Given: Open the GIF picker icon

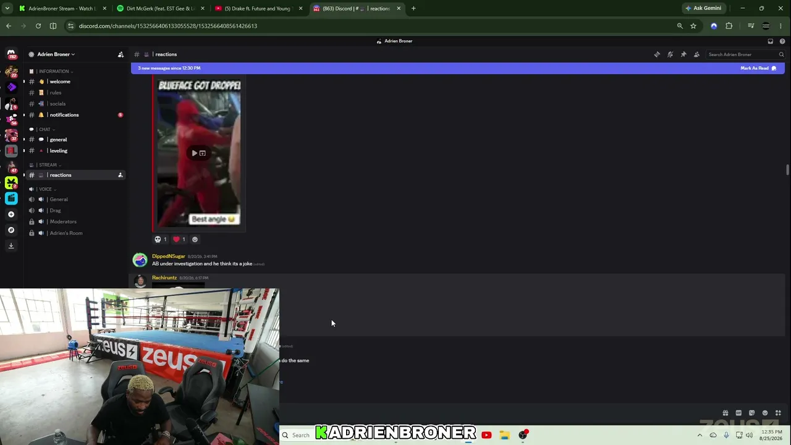Looking at the screenshot, I should click(x=738, y=413).
